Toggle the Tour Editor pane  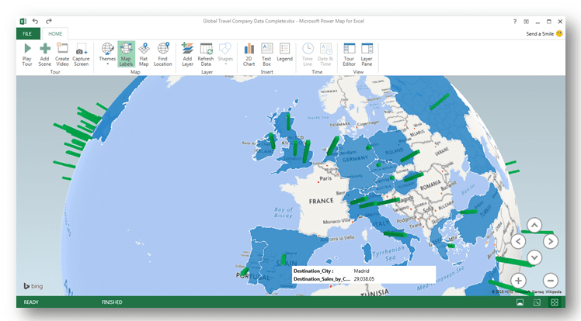click(x=349, y=55)
